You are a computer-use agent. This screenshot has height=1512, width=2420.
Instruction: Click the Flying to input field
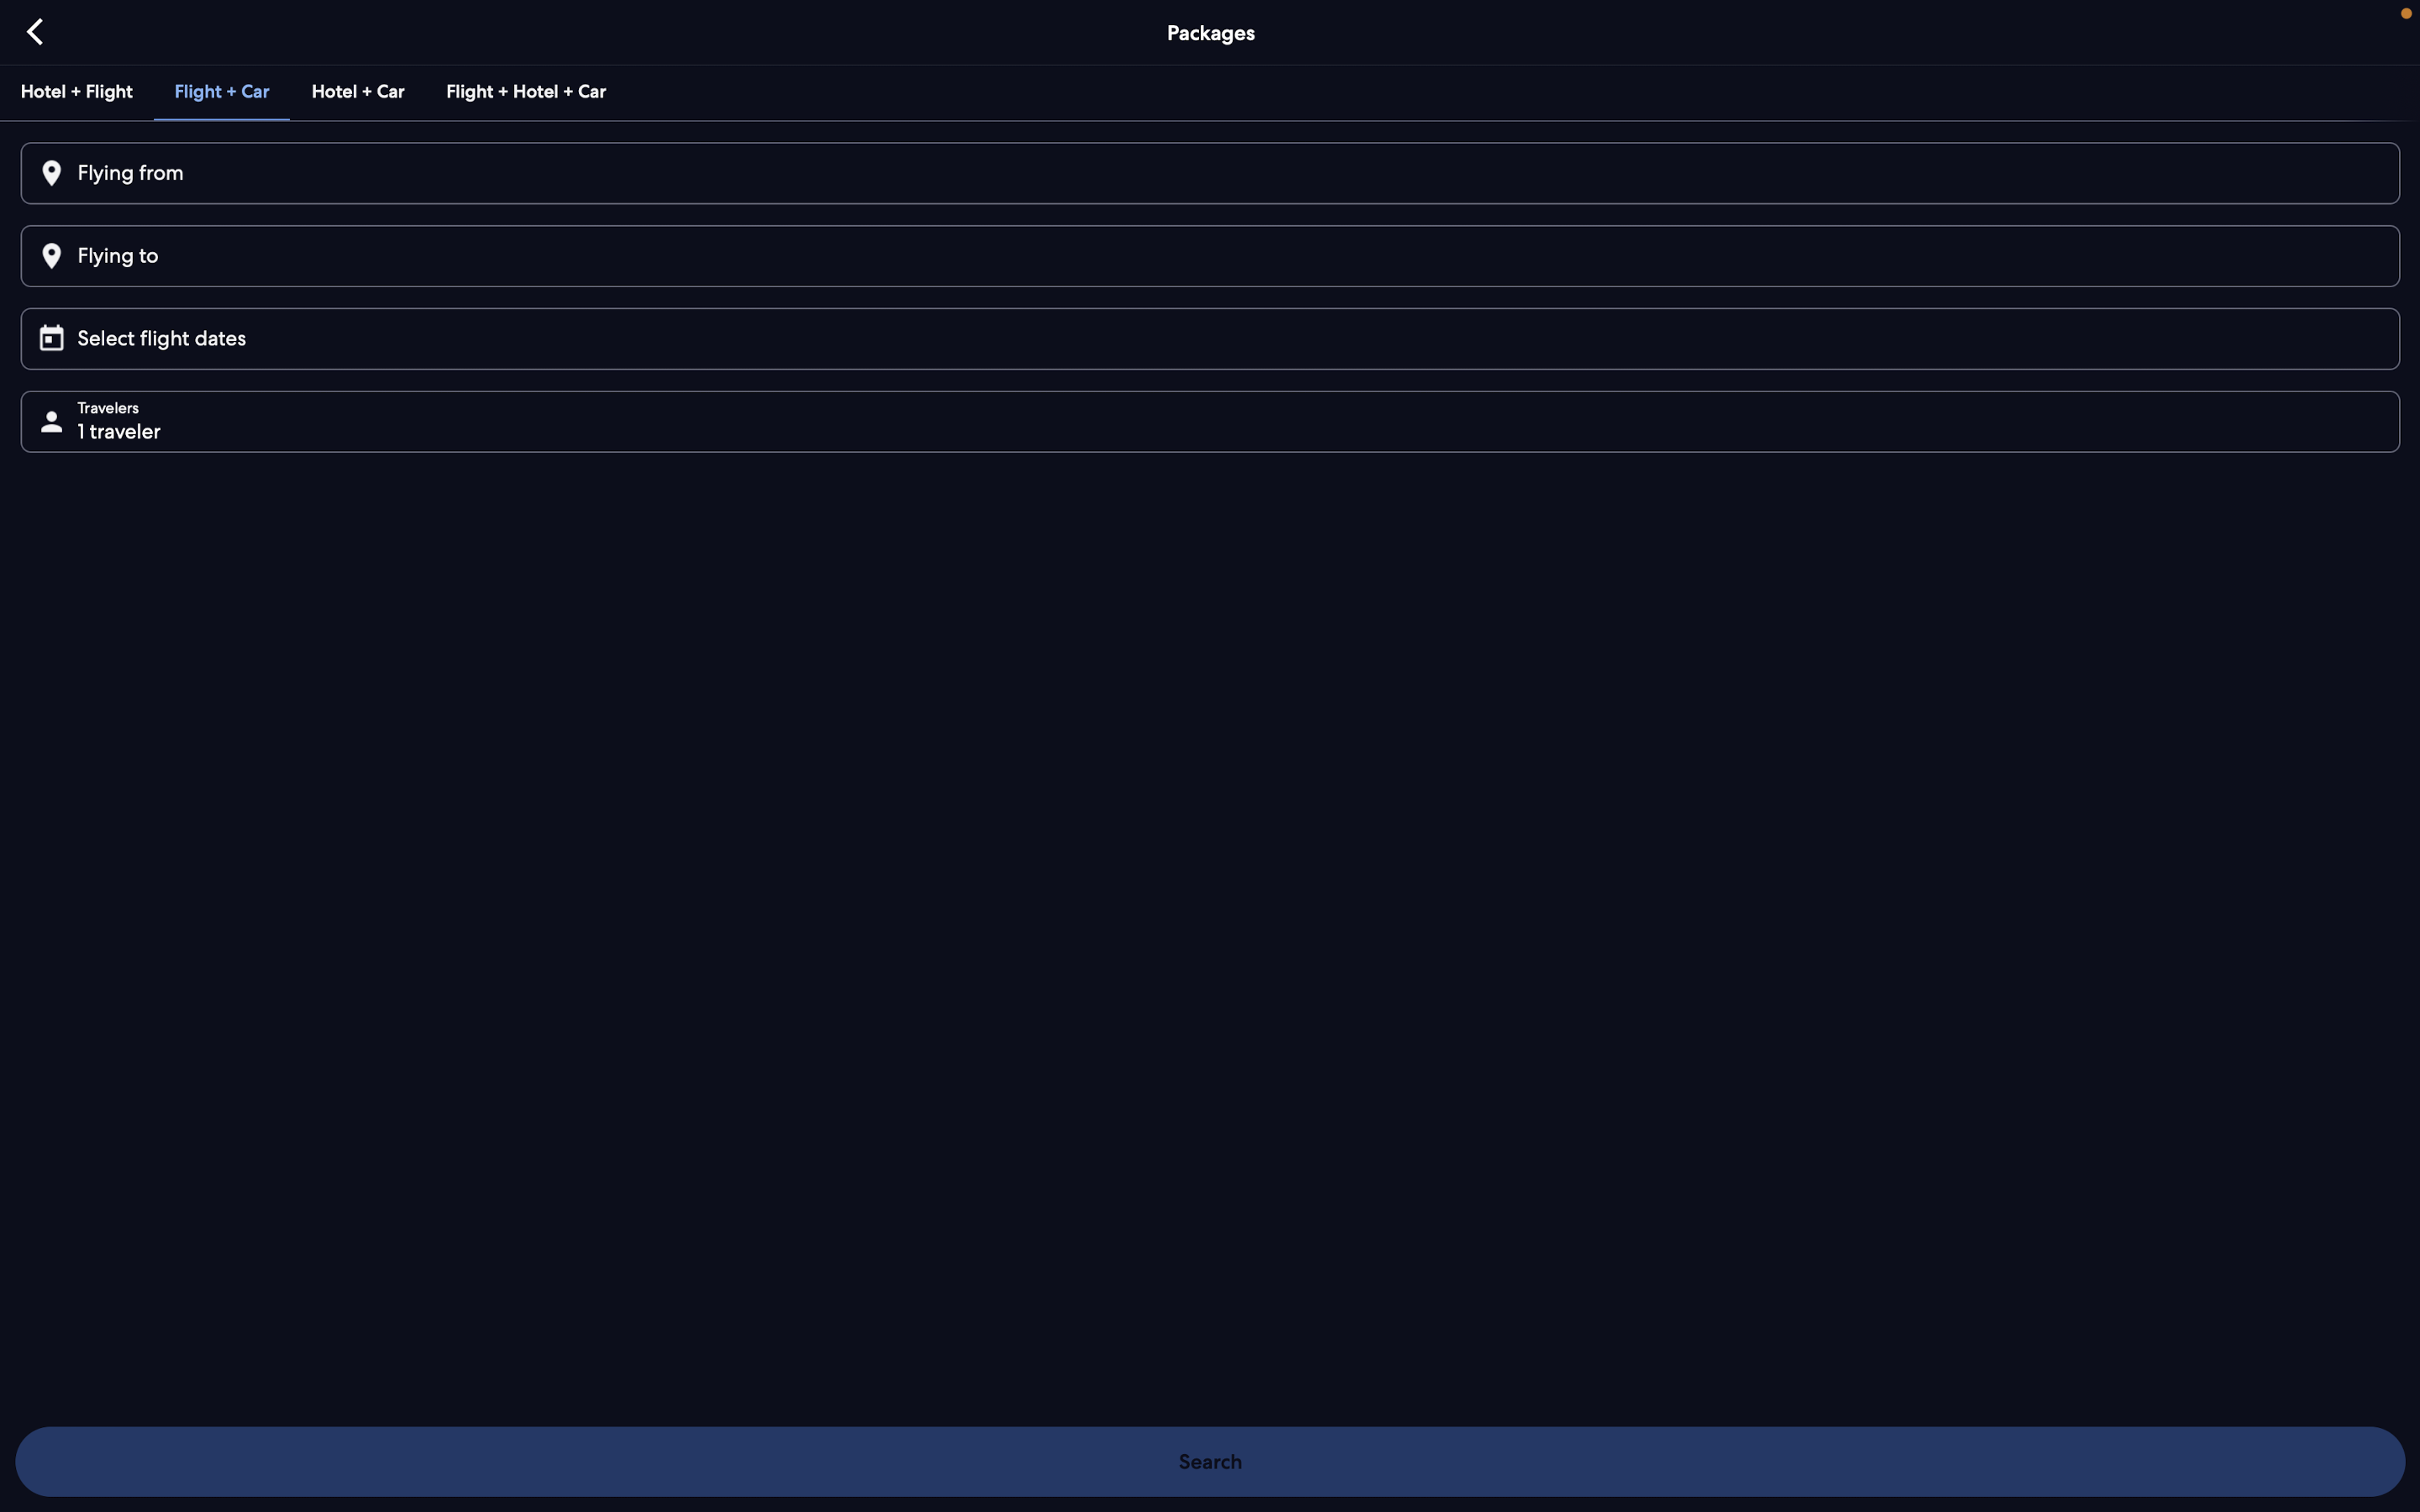(x=1209, y=256)
